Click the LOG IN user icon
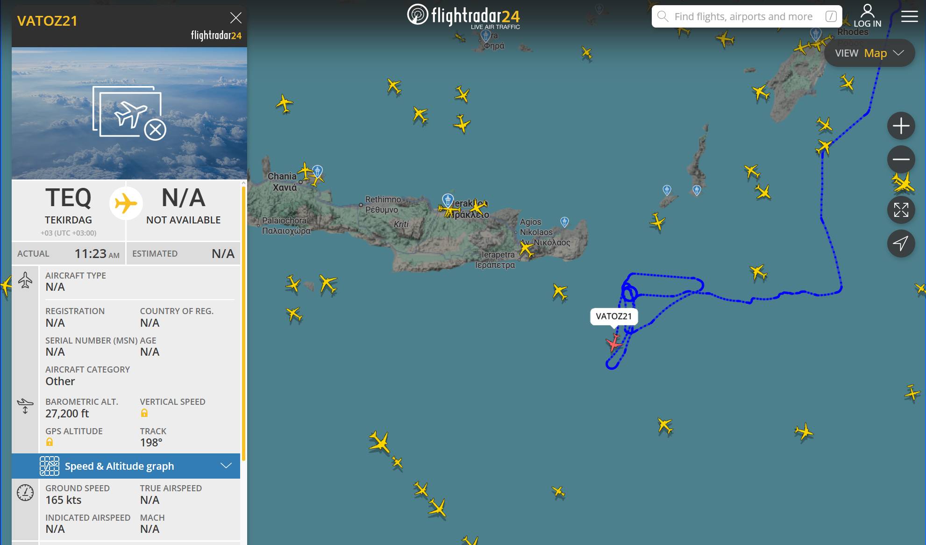The height and width of the screenshot is (545, 926). pos(868,16)
